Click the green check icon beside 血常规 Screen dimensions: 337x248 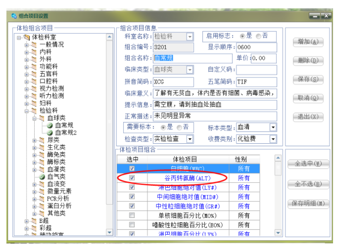point(50,125)
